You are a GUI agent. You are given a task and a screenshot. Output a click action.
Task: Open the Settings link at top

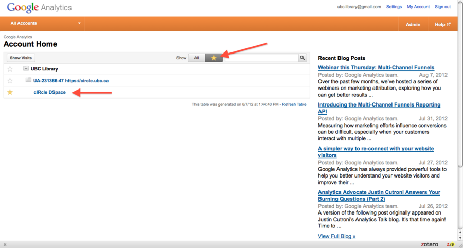(x=394, y=7)
